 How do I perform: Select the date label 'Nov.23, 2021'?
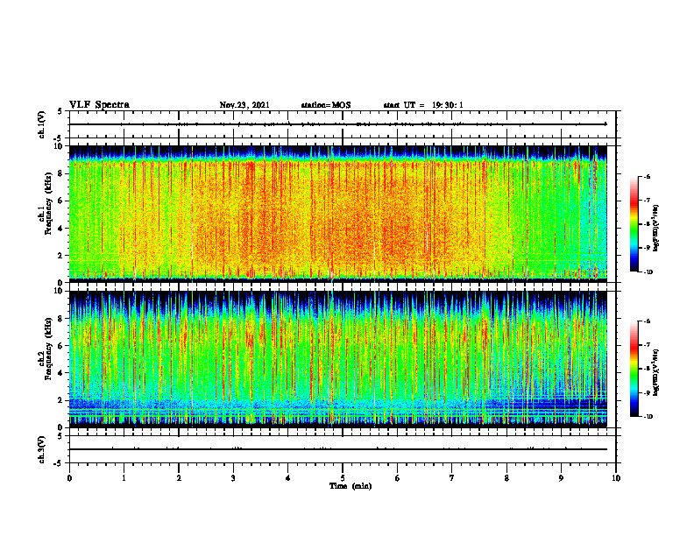244,105
